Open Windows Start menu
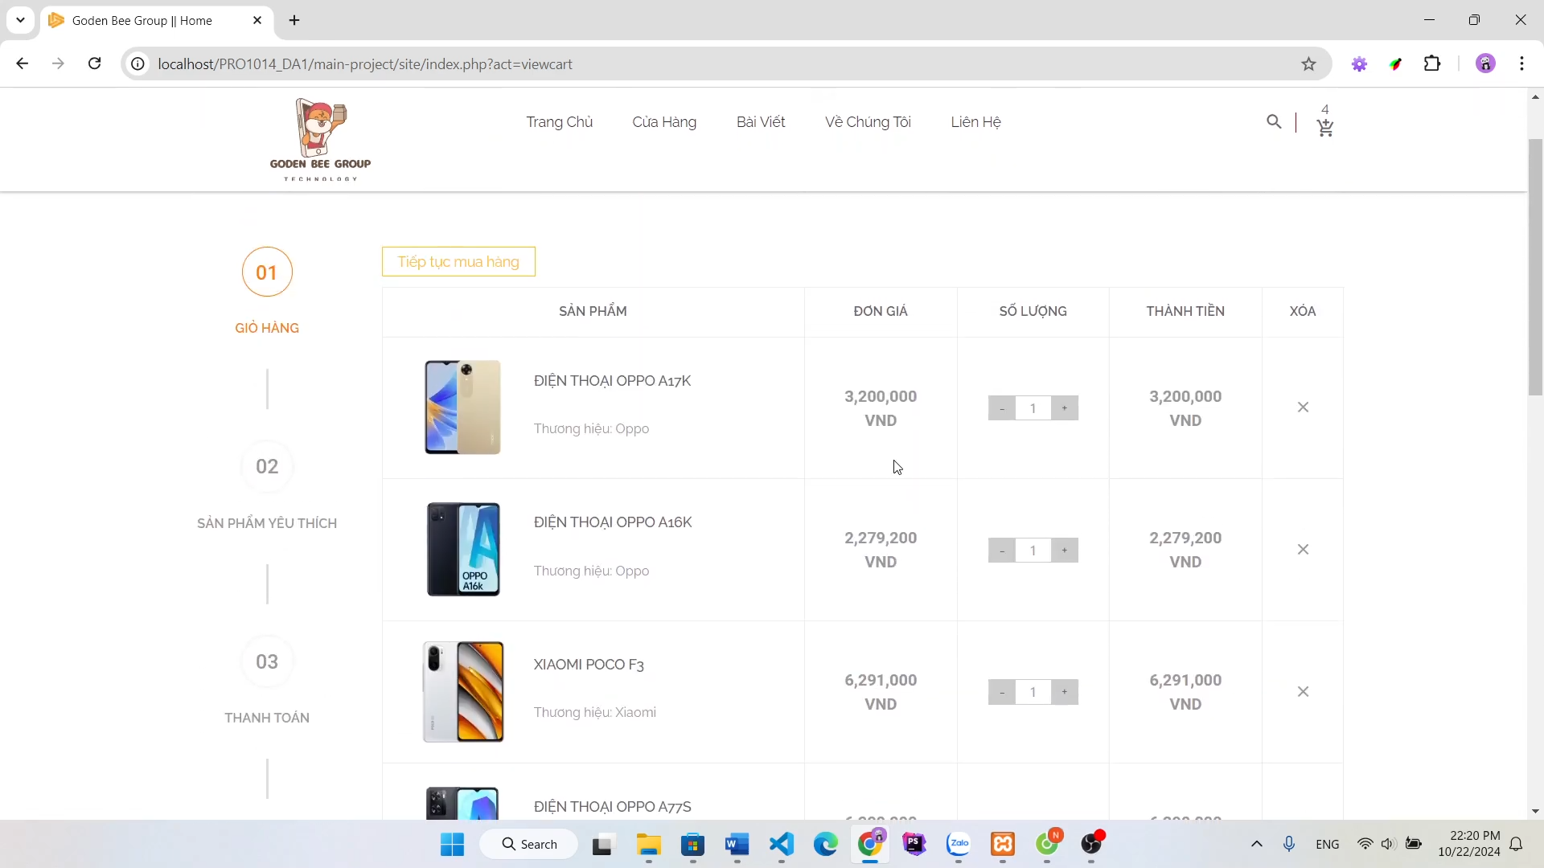The width and height of the screenshot is (1544, 868). 452,845
